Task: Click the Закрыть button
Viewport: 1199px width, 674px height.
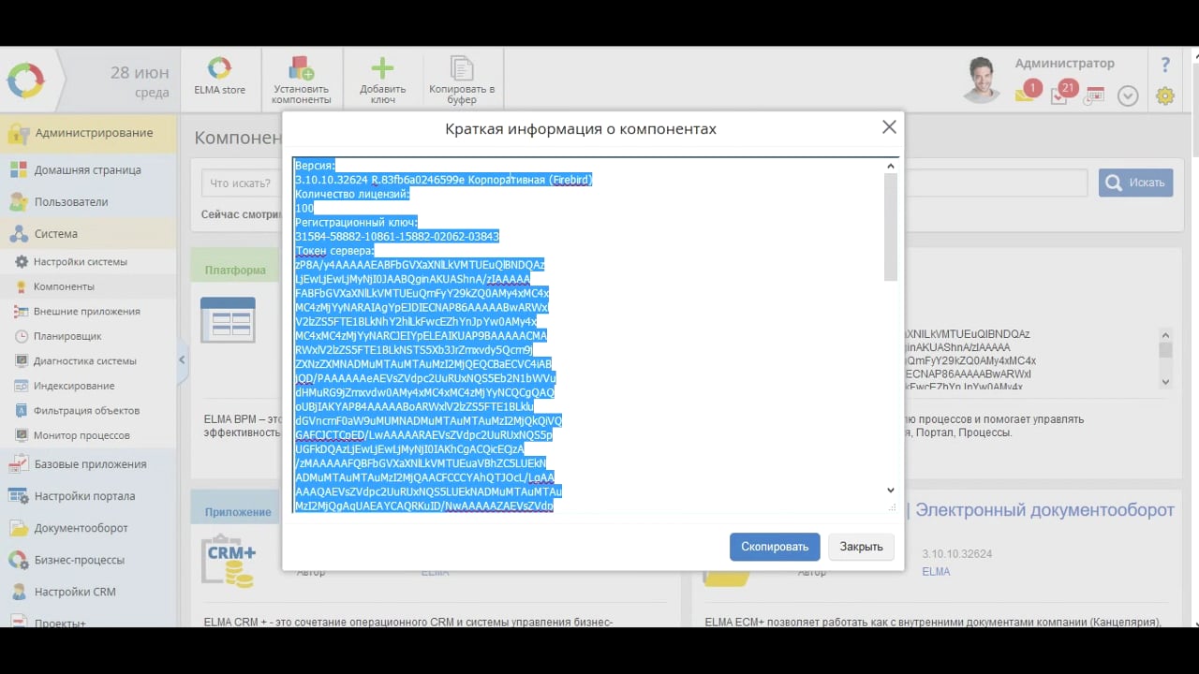Action: point(861,547)
